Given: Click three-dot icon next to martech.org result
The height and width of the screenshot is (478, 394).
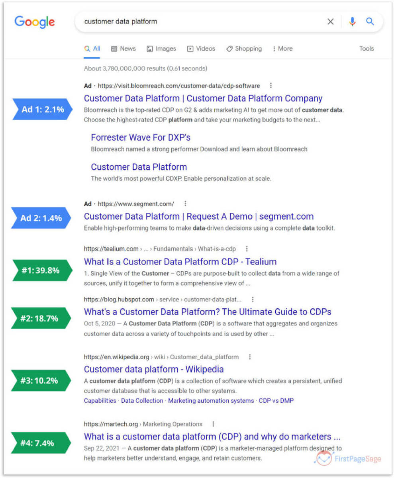Looking at the screenshot, I should 213,424.
